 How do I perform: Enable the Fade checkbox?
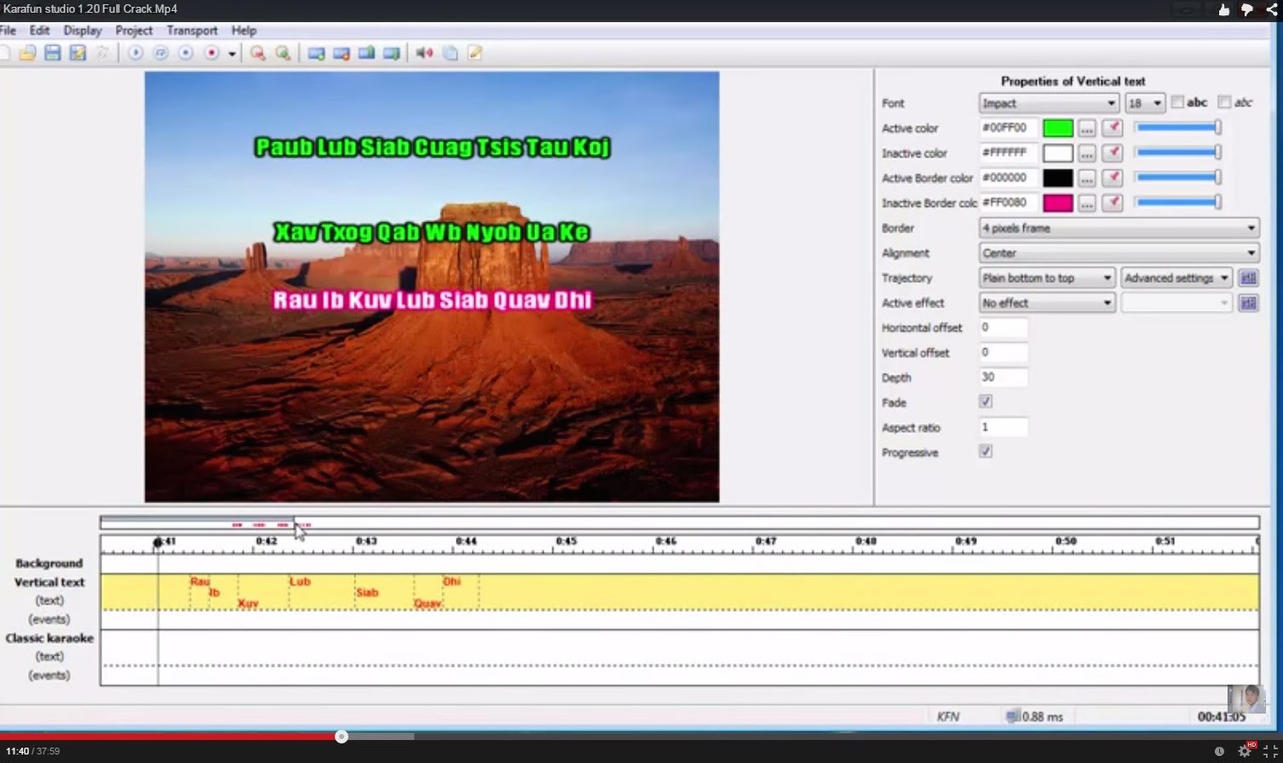pyautogui.click(x=985, y=401)
